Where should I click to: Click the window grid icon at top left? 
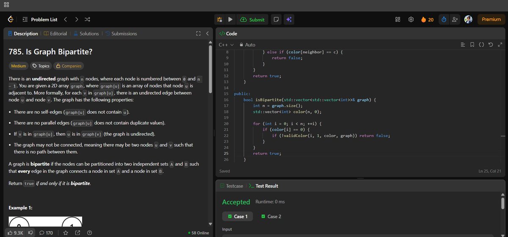pyautogui.click(x=7, y=5)
